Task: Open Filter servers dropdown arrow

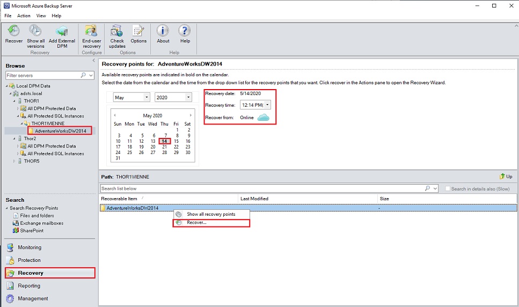Action: tap(91, 76)
